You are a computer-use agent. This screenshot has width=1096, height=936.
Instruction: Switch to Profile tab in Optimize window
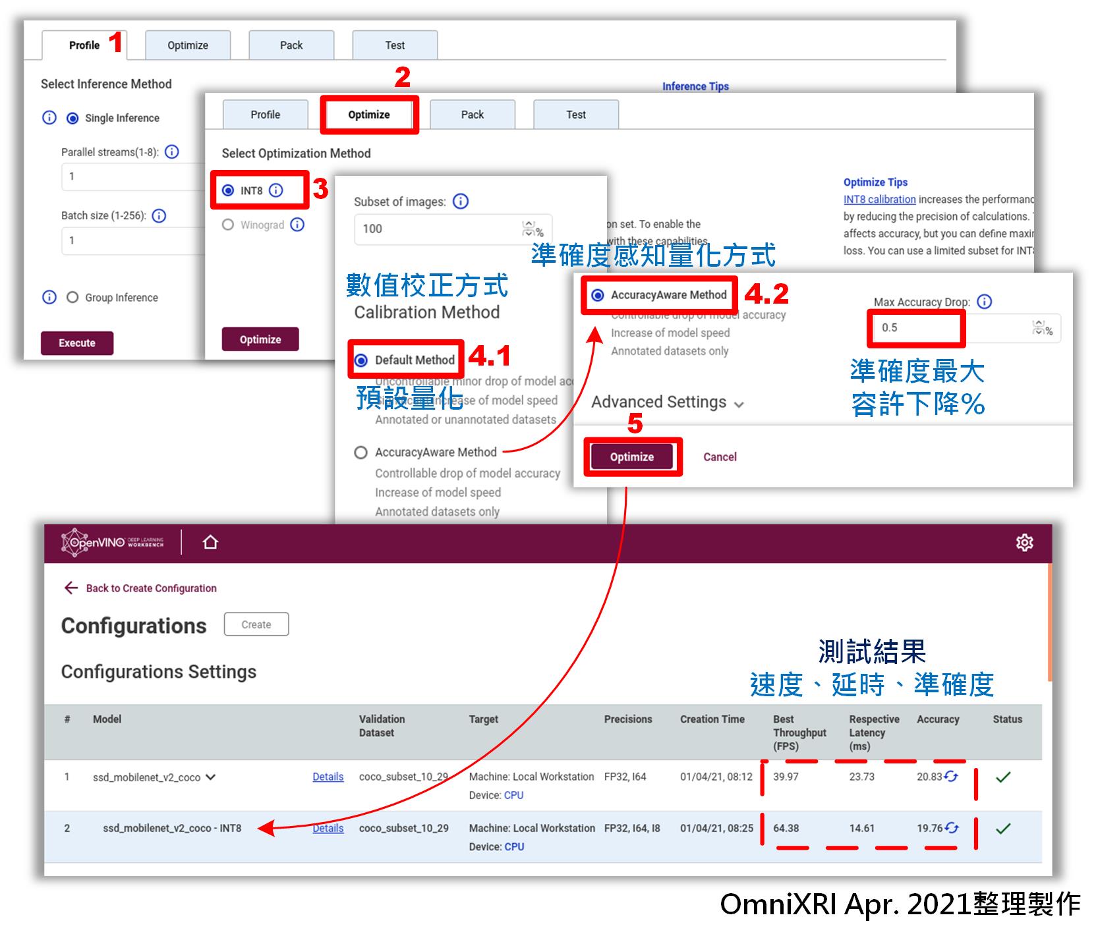pyautogui.click(x=266, y=115)
